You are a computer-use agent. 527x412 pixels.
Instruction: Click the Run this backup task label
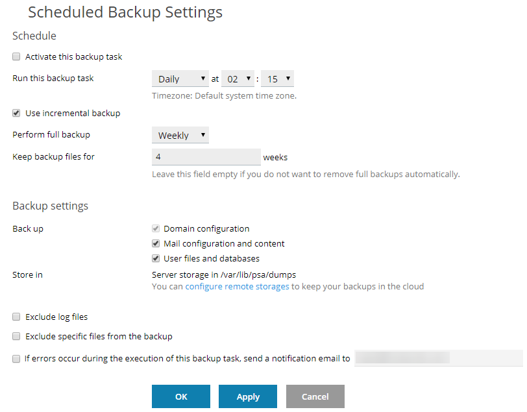click(53, 79)
